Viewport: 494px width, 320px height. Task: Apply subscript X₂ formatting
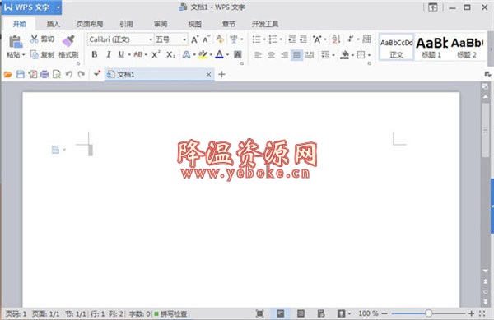tap(170, 55)
